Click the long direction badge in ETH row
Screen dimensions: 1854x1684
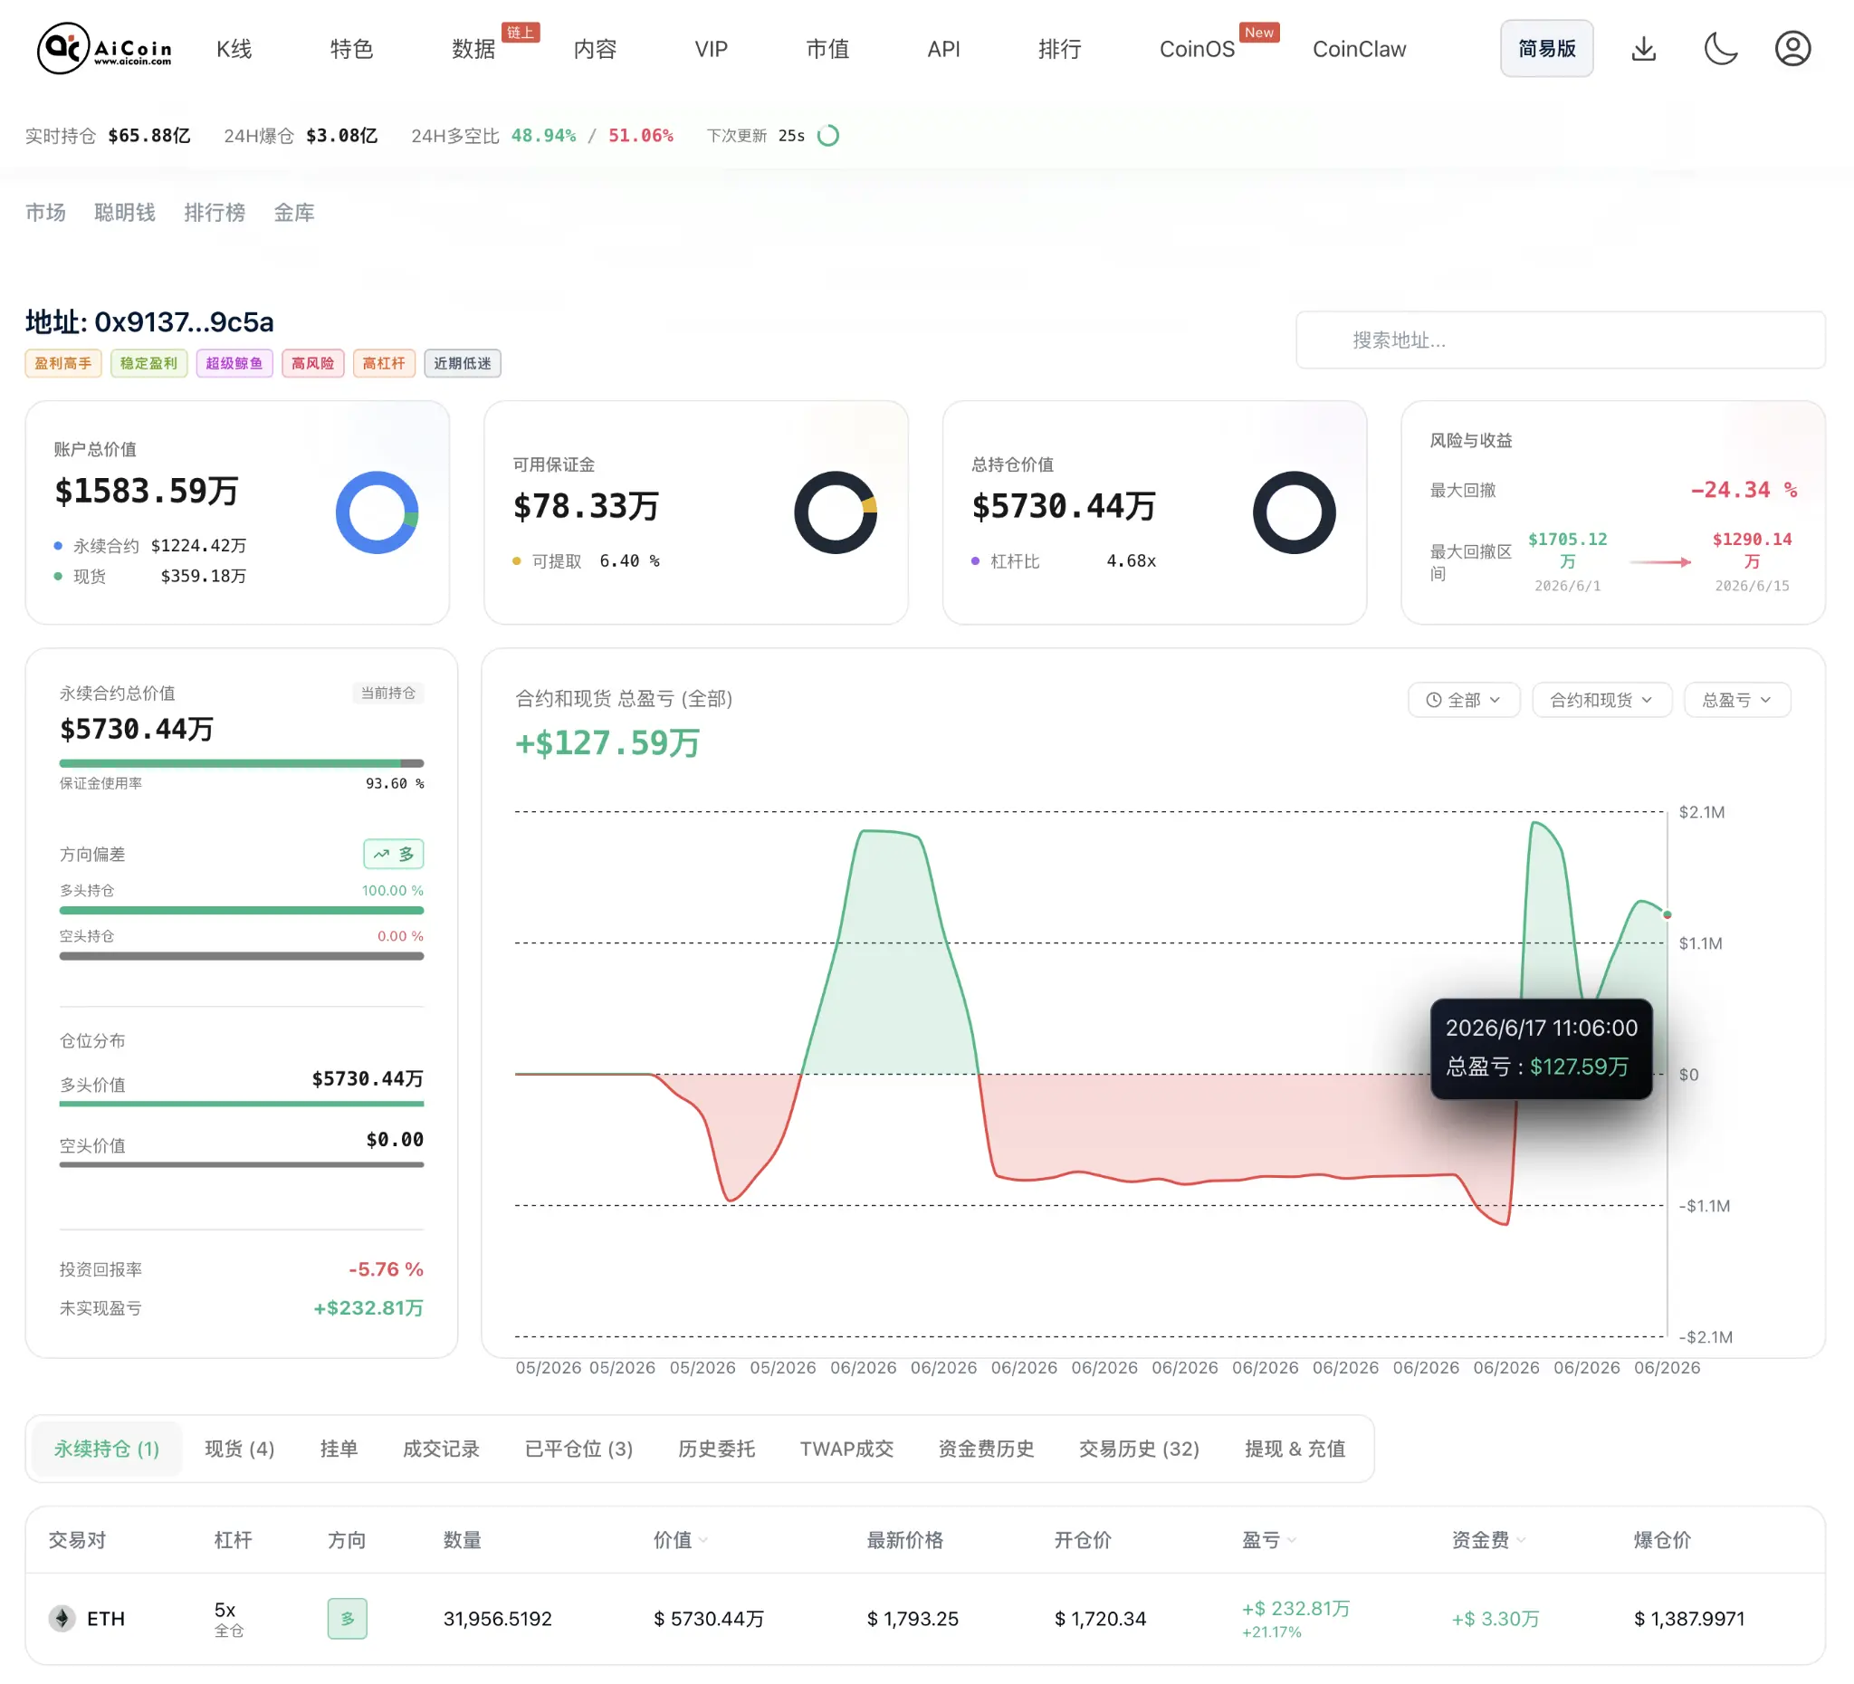coord(348,1618)
